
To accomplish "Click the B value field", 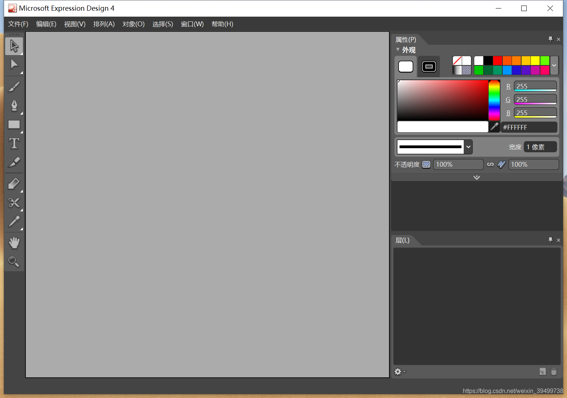I will click(x=535, y=113).
